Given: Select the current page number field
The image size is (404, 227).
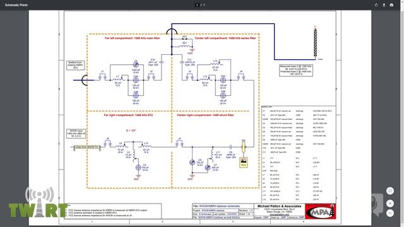Looking at the screenshot, I should (x=197, y=5).
